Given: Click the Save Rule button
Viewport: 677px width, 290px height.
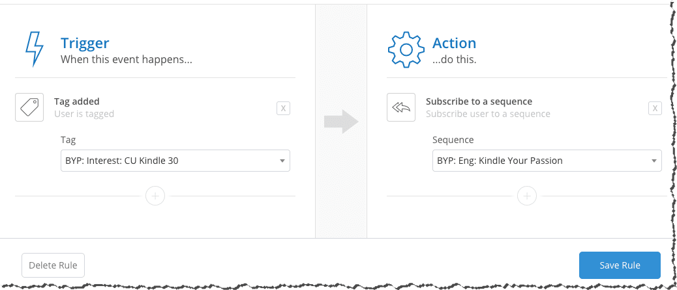Looking at the screenshot, I should coord(620,265).
